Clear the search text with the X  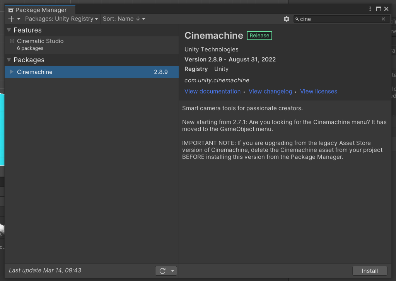click(x=383, y=19)
